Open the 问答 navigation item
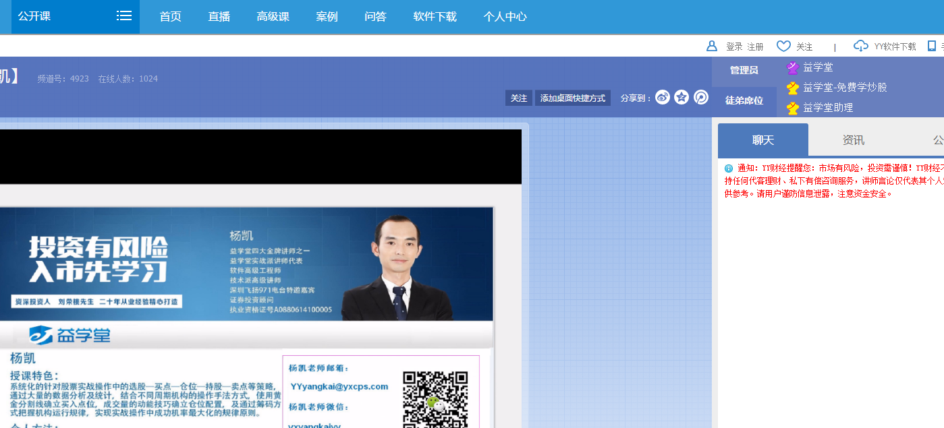This screenshot has height=428, width=944. (376, 17)
